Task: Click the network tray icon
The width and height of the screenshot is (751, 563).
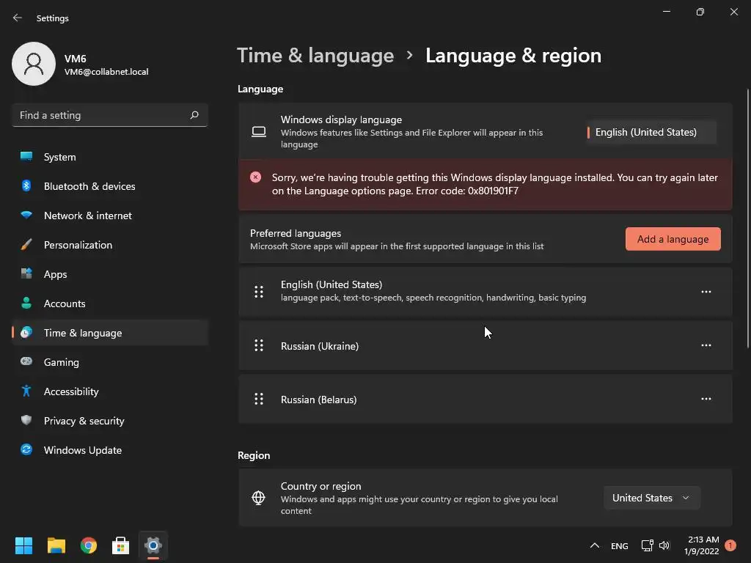Action: point(647,545)
